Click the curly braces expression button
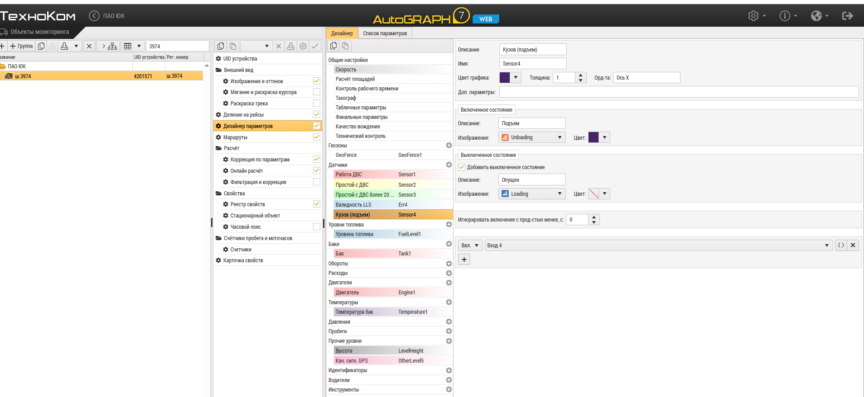 coord(841,245)
